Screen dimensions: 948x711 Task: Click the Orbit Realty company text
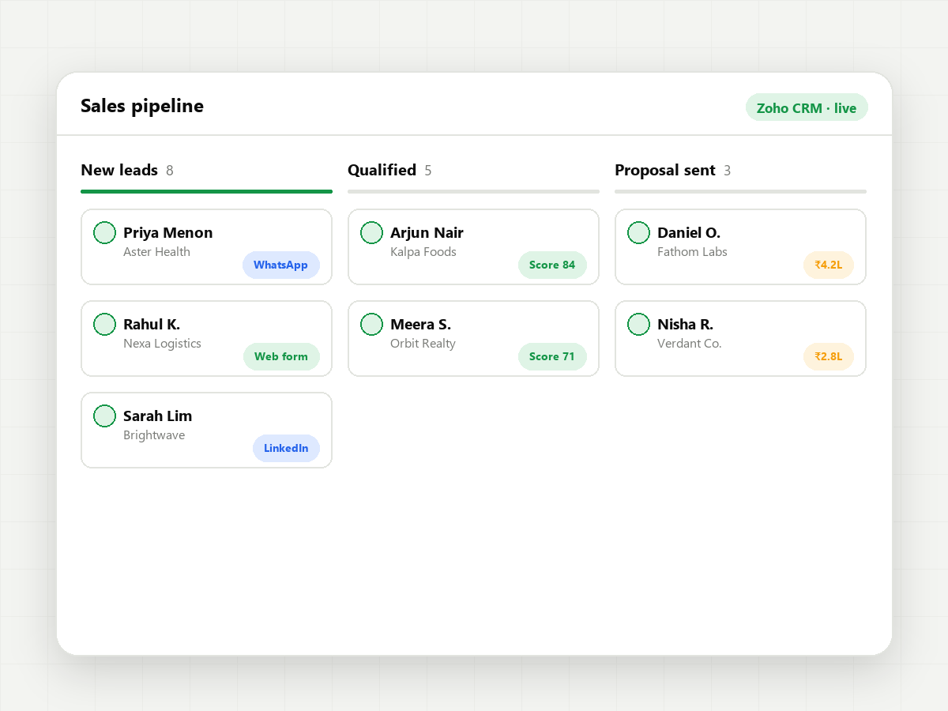point(423,344)
